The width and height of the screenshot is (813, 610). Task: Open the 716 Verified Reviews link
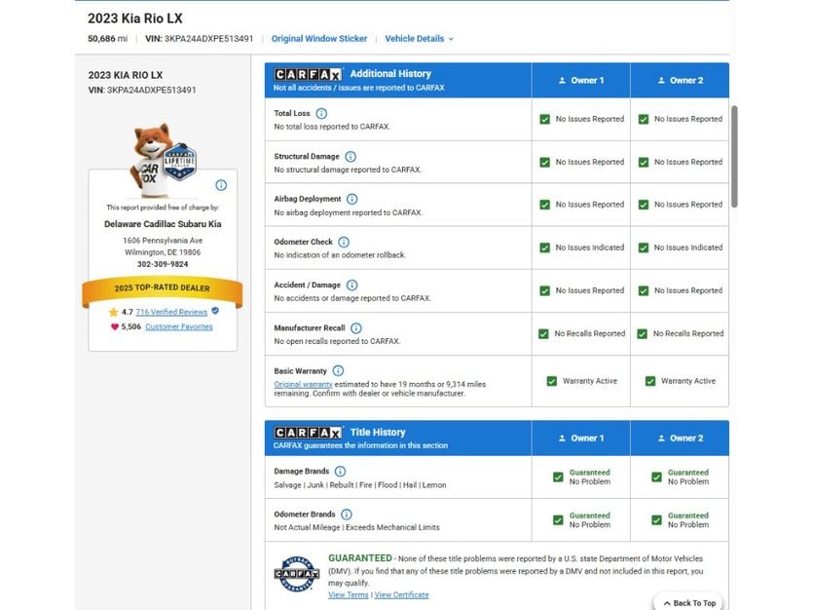[x=171, y=312]
